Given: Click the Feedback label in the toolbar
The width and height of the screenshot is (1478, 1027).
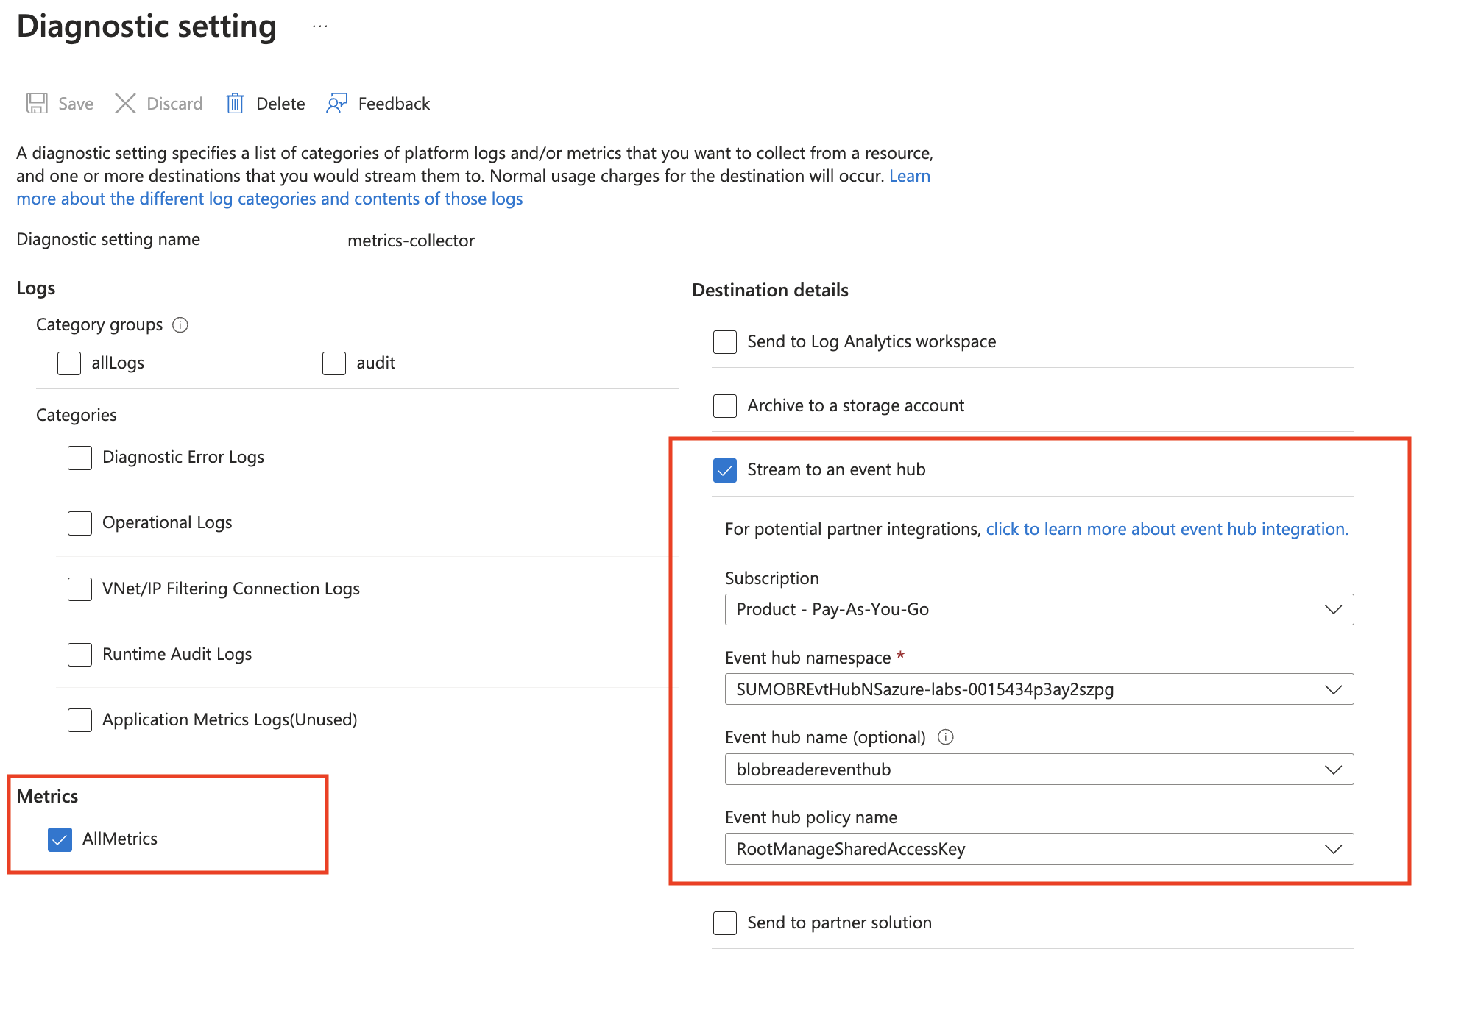Looking at the screenshot, I should (394, 104).
